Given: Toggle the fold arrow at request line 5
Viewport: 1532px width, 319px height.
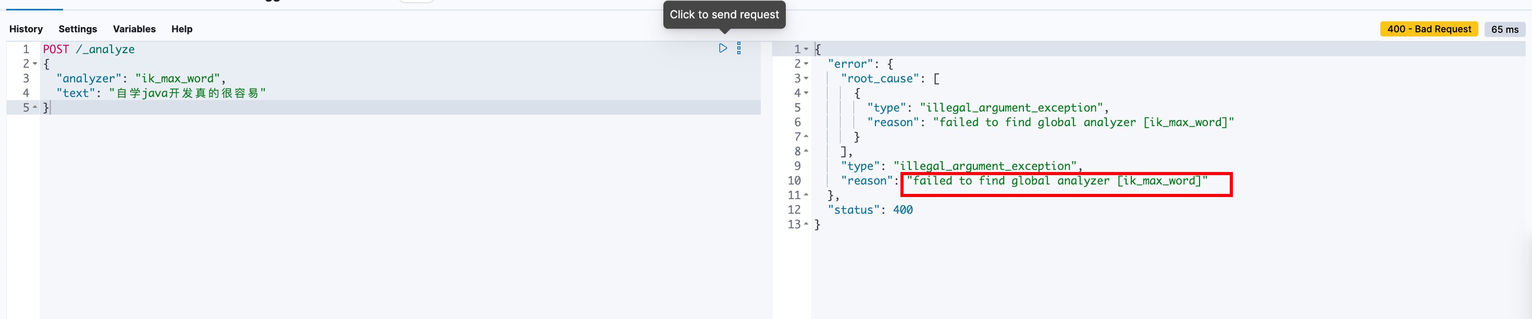Looking at the screenshot, I should click(x=35, y=108).
